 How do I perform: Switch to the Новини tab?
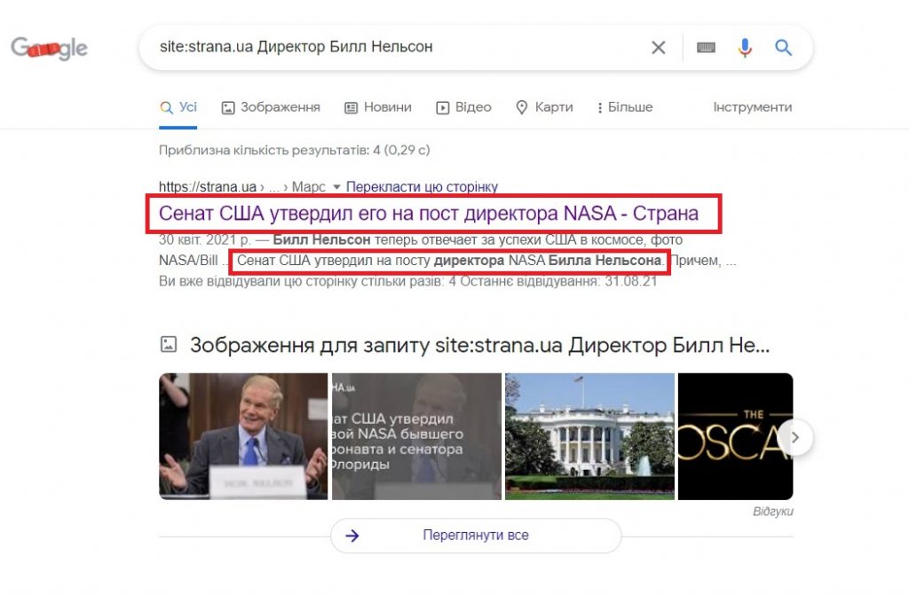click(x=378, y=107)
